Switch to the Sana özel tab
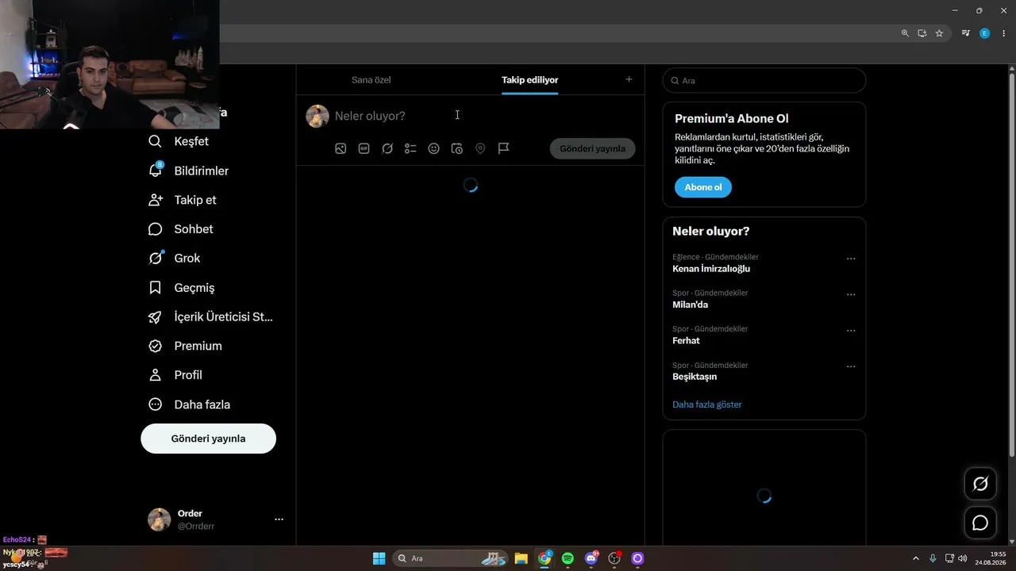The width and height of the screenshot is (1016, 571). click(371, 80)
